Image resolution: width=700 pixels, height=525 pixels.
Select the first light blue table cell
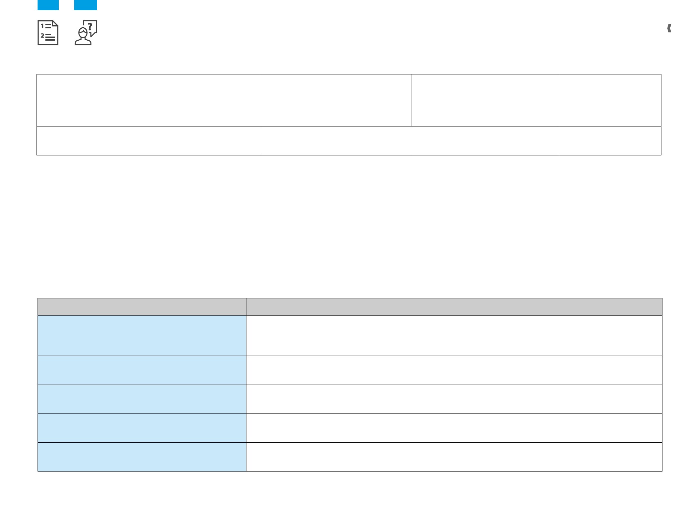[142, 335]
